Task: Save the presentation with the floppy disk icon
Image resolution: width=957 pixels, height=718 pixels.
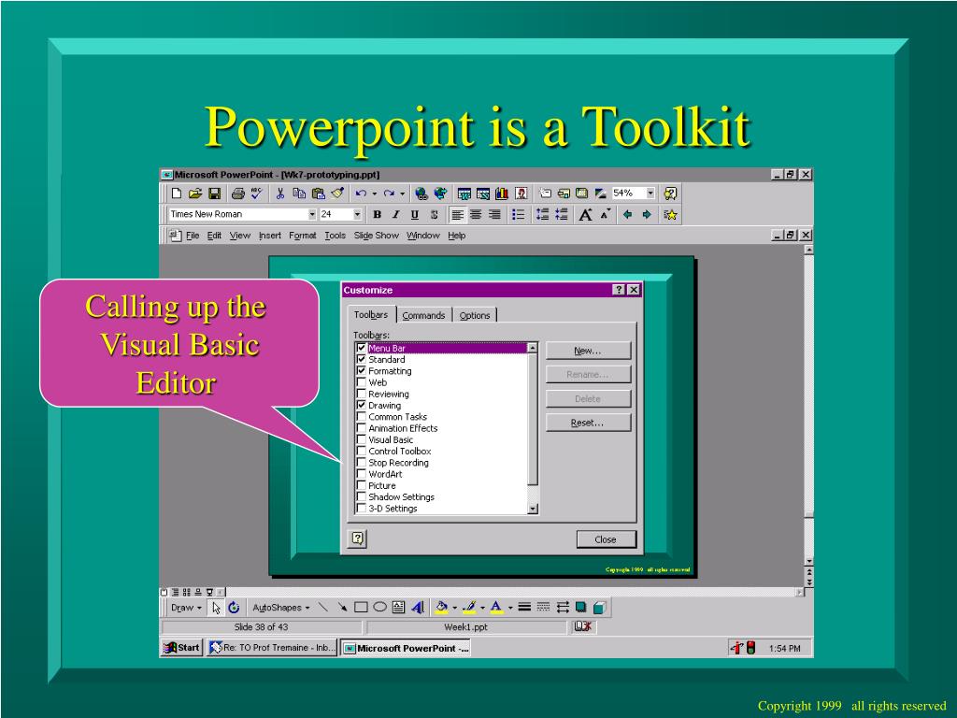Action: (x=214, y=194)
